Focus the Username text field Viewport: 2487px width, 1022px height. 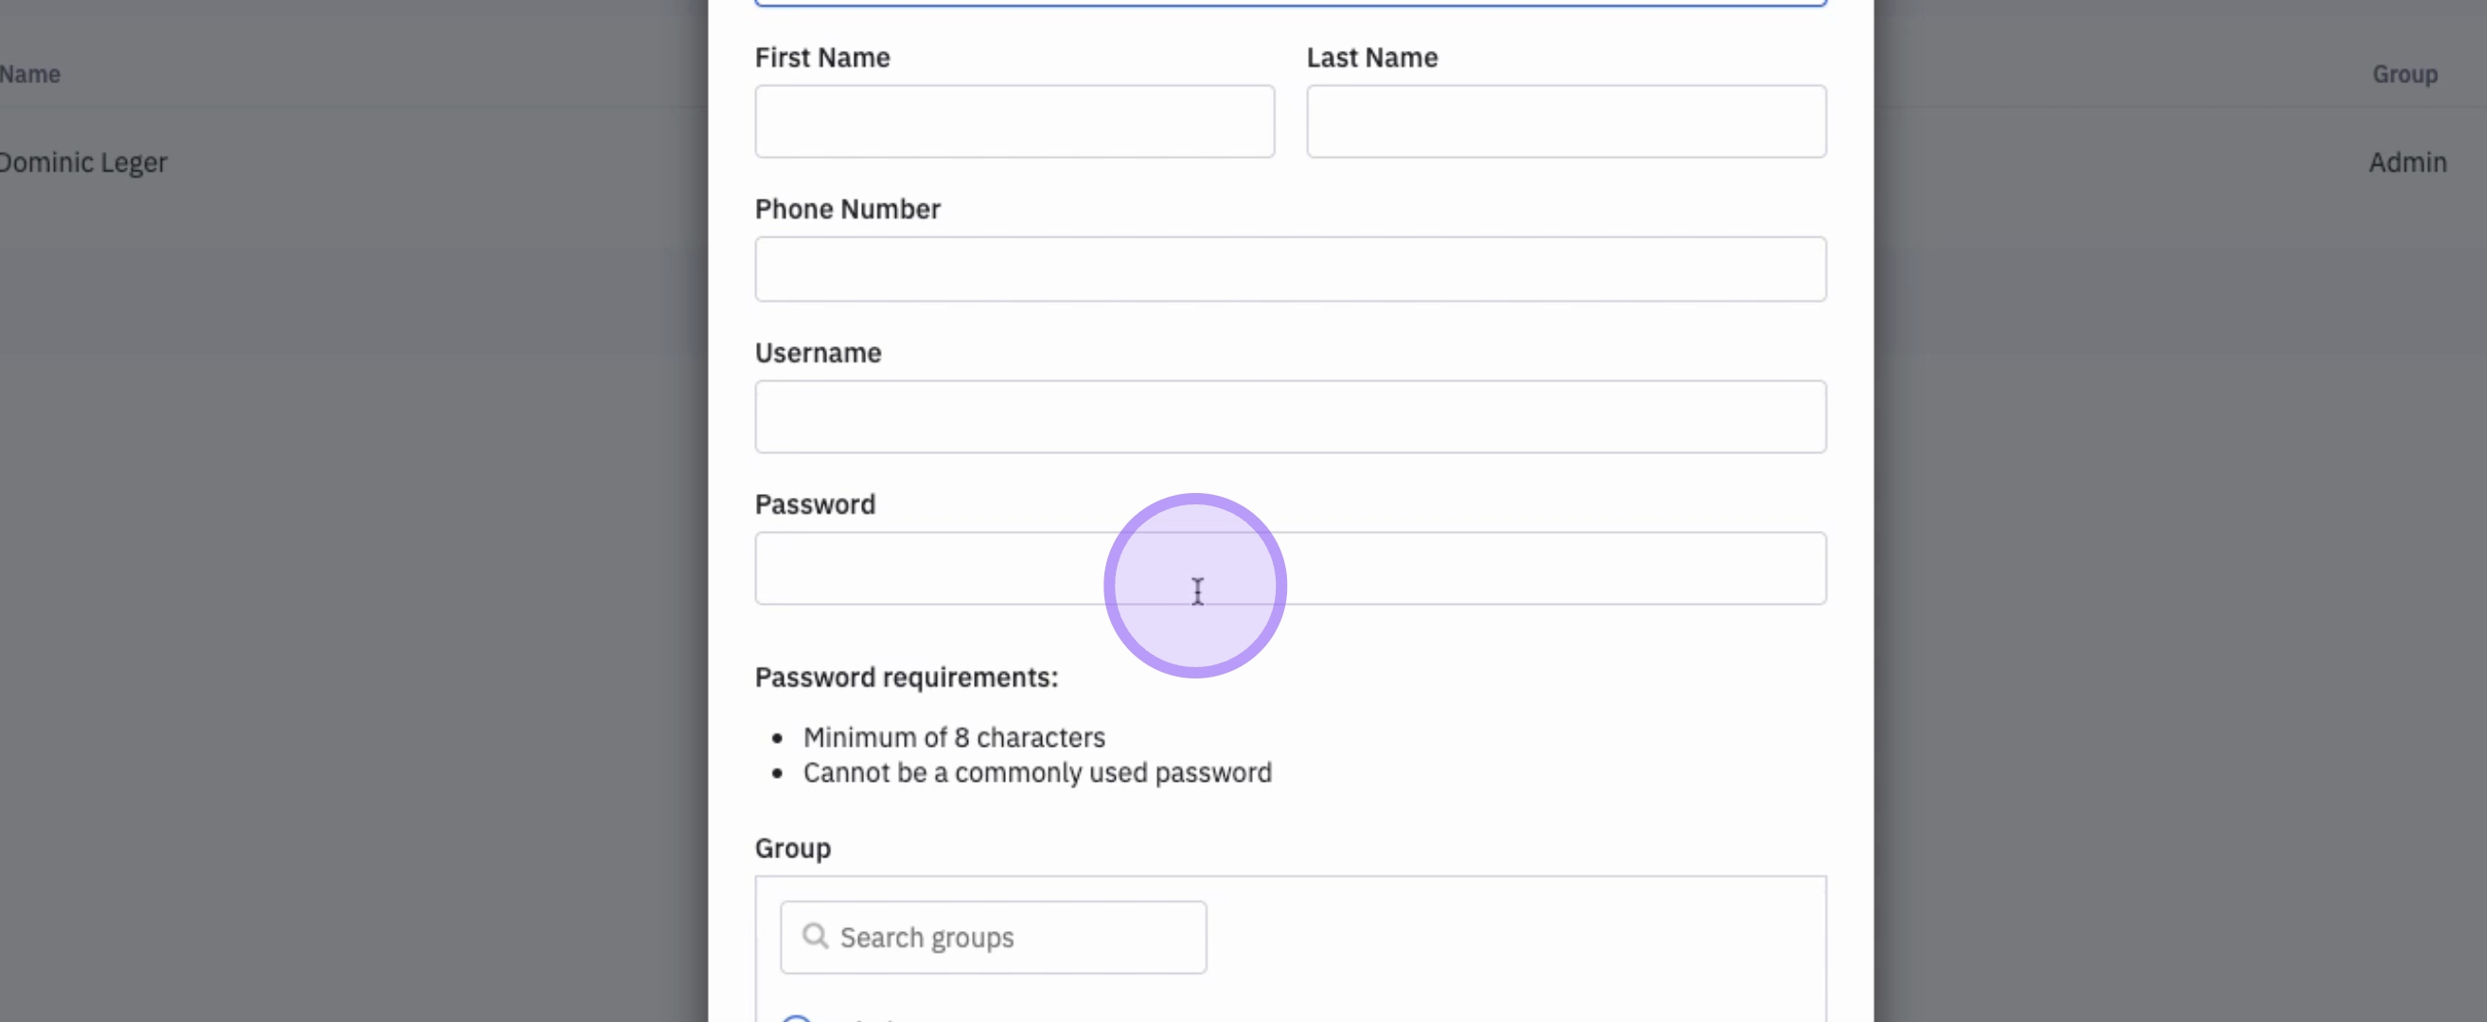tap(1290, 417)
